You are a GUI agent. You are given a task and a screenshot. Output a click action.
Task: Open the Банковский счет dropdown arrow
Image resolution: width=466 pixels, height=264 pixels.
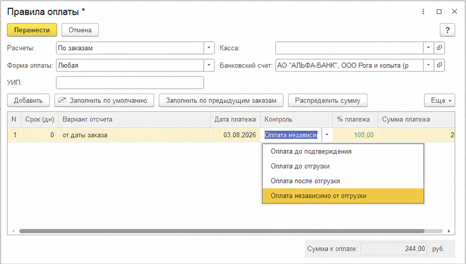point(428,65)
